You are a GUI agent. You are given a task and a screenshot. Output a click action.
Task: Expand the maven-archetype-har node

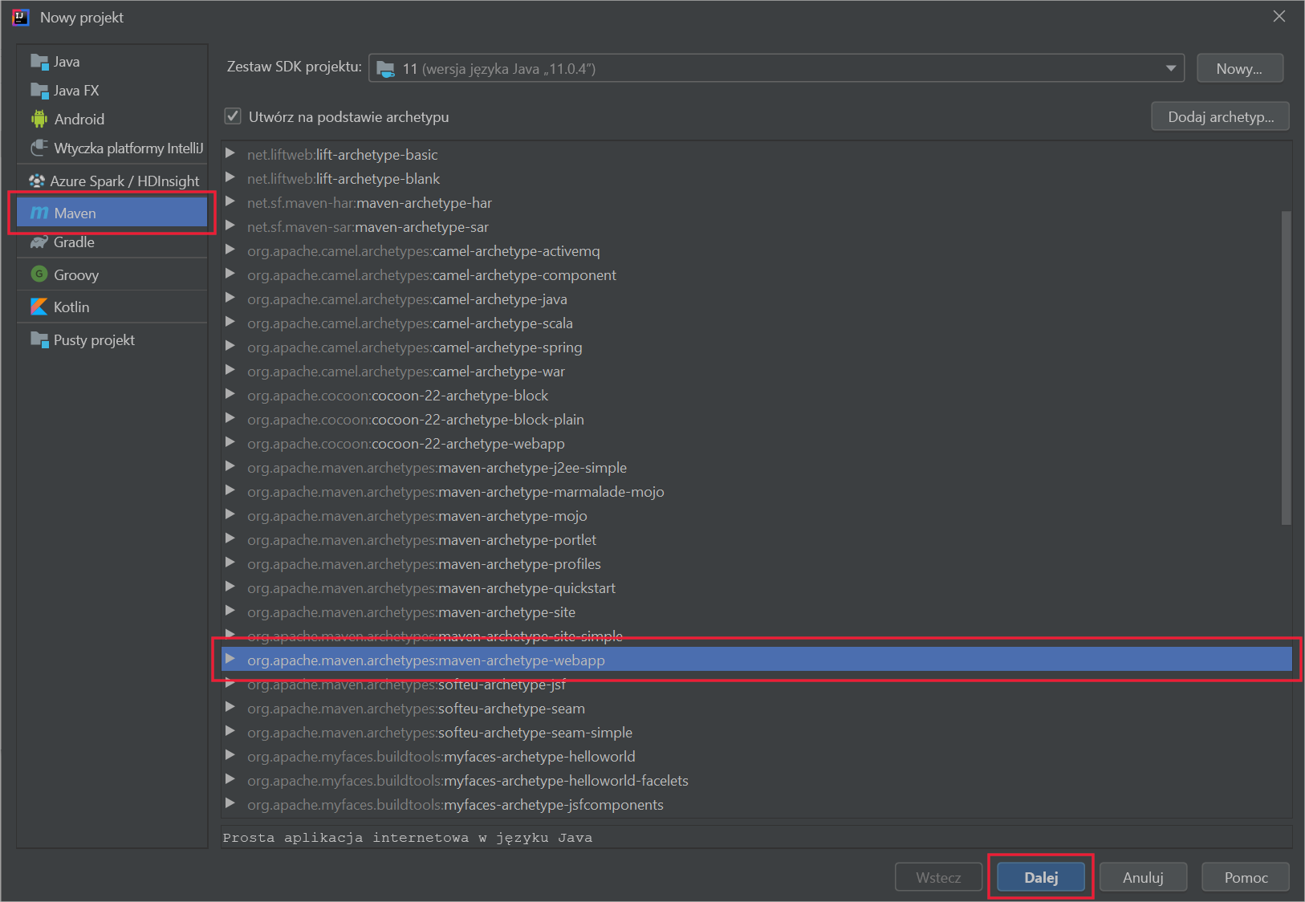tap(230, 201)
